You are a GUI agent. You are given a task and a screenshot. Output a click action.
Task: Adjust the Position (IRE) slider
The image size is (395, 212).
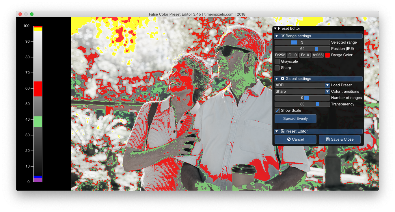302,49
